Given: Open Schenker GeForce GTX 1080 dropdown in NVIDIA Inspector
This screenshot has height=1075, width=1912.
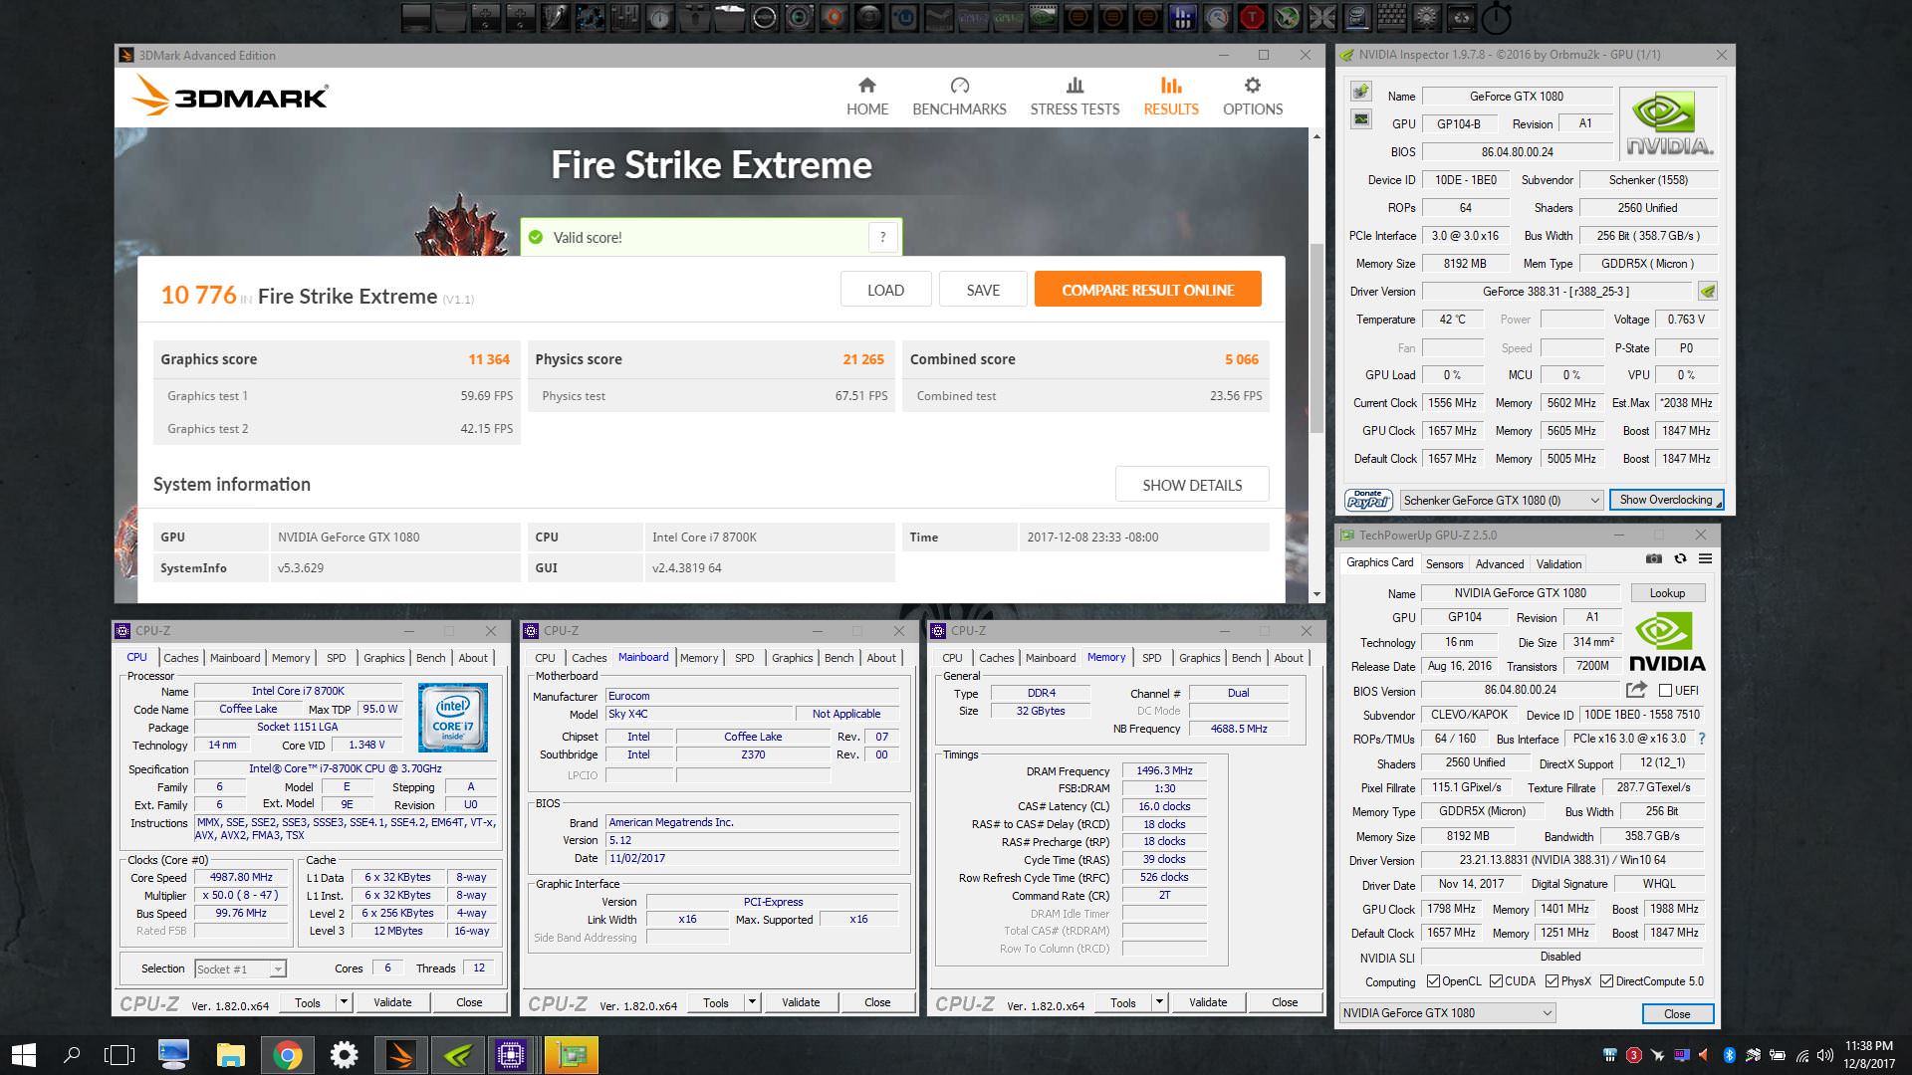Looking at the screenshot, I should coord(1501,500).
